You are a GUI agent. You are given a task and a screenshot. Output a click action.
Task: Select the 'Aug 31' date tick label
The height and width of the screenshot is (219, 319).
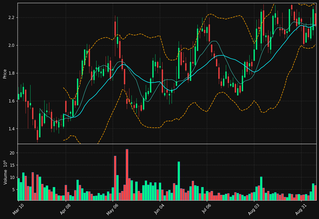tap(301, 209)
